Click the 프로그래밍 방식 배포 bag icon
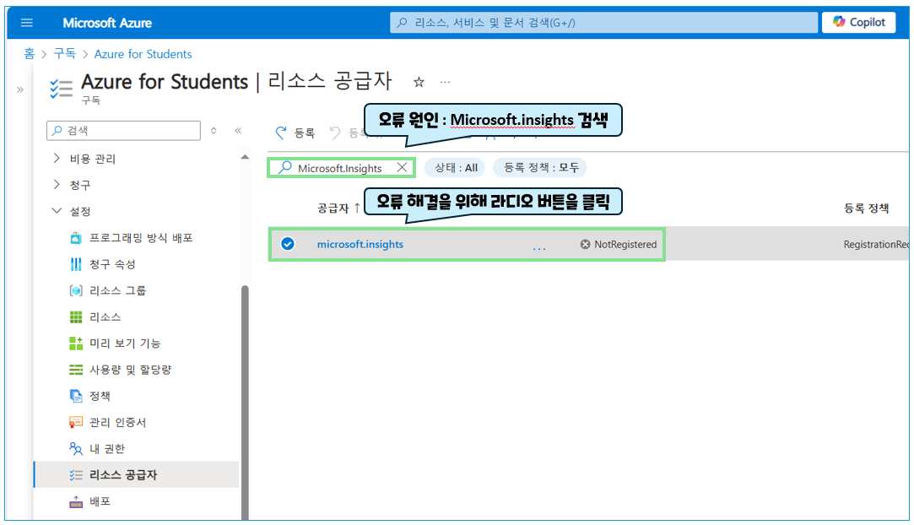 point(76,238)
